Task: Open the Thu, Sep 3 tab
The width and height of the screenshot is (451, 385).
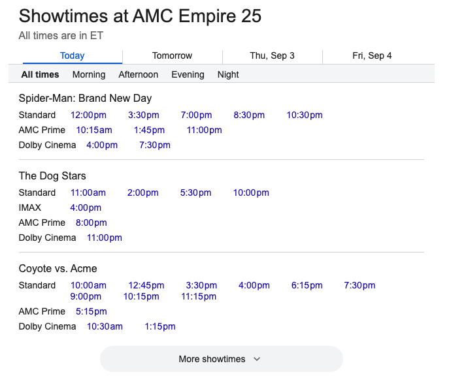Action: coord(272,55)
